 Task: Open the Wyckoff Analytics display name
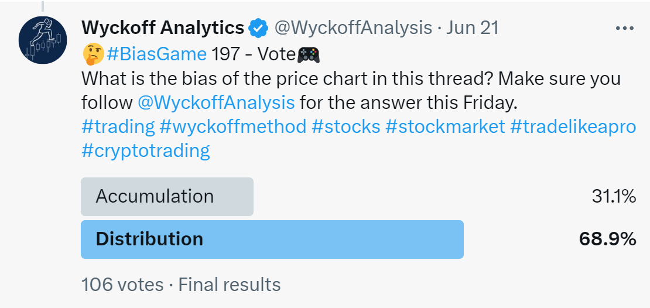[163, 28]
